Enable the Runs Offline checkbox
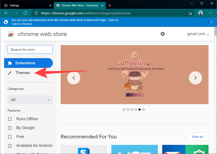Screen dimensions: 217x154 [10, 119]
